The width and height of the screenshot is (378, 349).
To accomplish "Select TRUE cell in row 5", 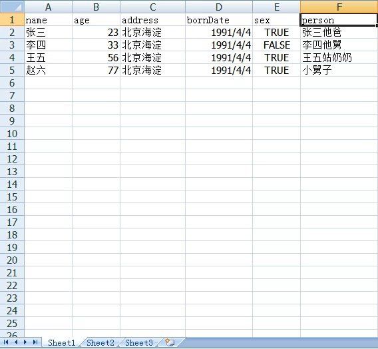I will tap(276, 70).
